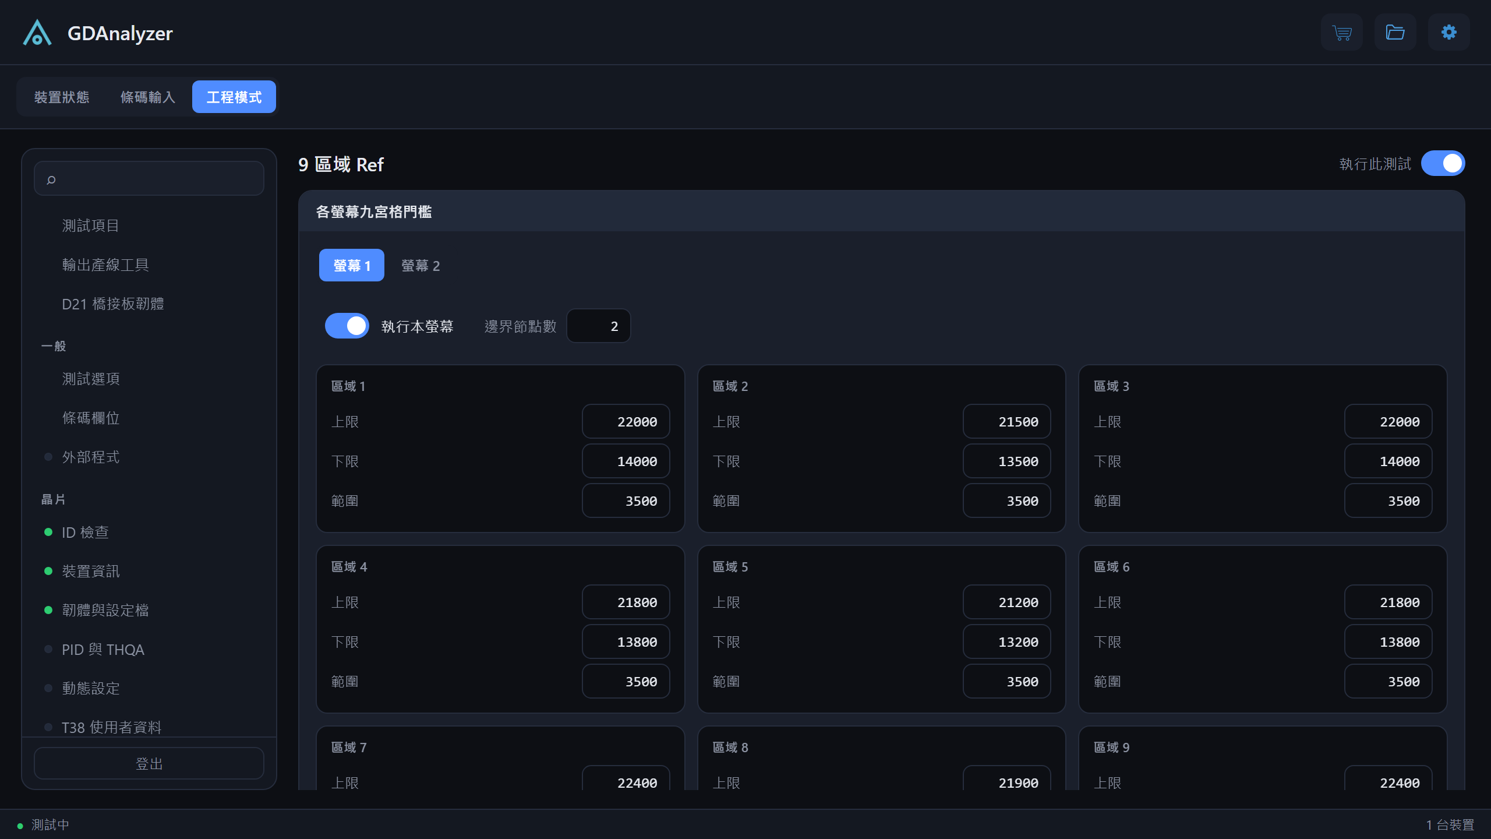Edit 區域 1 上限 field 22000

(626, 421)
